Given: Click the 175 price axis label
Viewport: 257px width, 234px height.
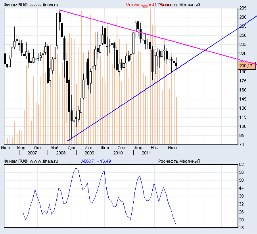Looking at the screenshot, I should (243, 81).
